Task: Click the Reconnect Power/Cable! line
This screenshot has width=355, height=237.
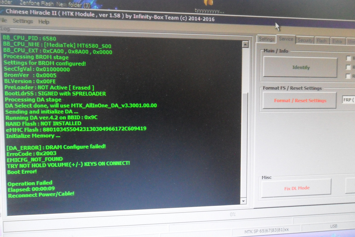Action: pyautogui.click(x=41, y=195)
